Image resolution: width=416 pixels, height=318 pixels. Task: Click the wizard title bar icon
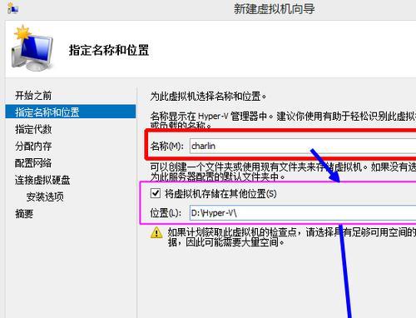coord(12,8)
